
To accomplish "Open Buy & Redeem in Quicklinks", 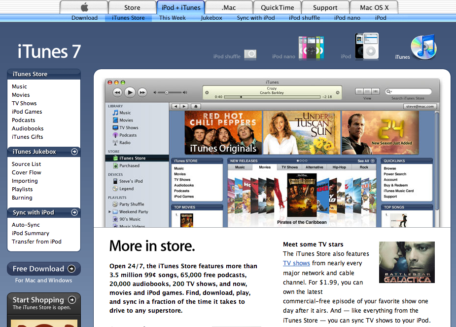I will [395, 185].
